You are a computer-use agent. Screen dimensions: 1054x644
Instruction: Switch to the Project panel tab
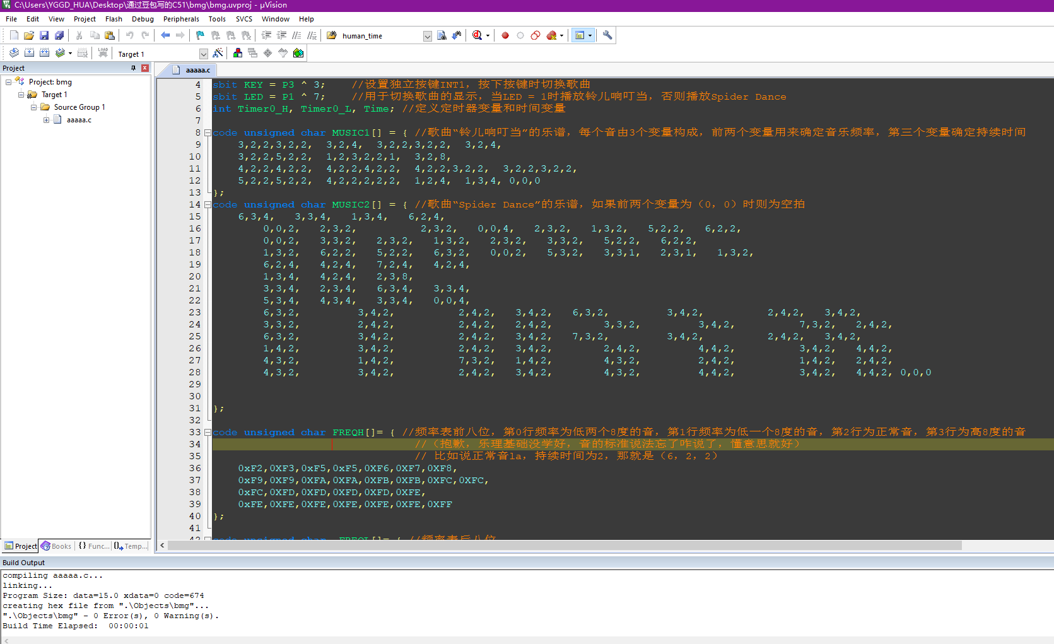tap(21, 546)
